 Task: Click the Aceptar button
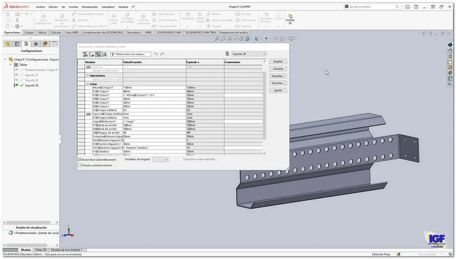pos(278,62)
